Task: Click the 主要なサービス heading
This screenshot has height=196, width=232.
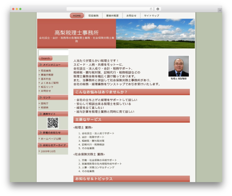Action: (x=88, y=120)
